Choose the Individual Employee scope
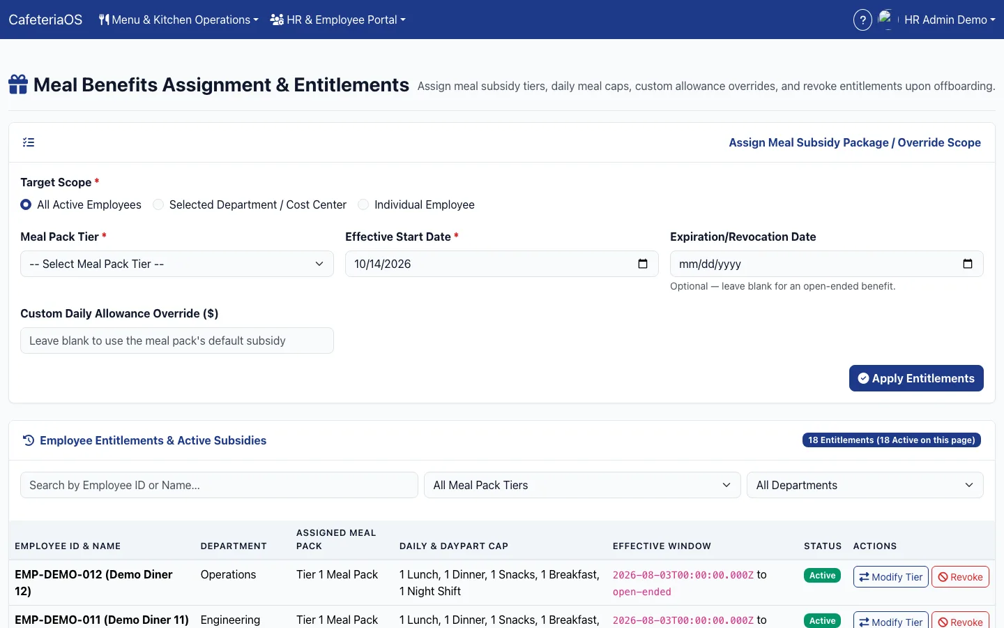Screen dimensions: 1004x628 (363, 204)
